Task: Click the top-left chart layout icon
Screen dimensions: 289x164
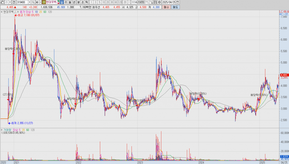Action: (2, 2)
